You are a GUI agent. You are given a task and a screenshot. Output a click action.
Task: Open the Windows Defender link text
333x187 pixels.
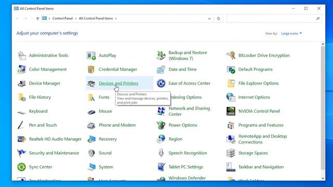point(187,178)
